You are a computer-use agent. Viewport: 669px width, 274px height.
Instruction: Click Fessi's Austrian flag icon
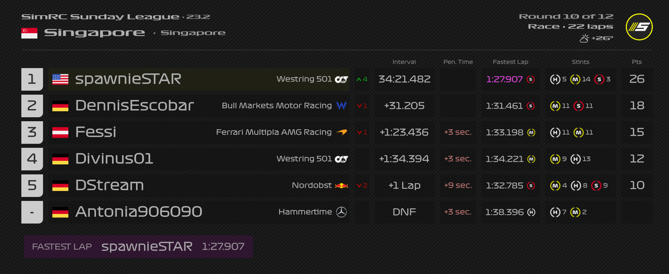(x=61, y=132)
